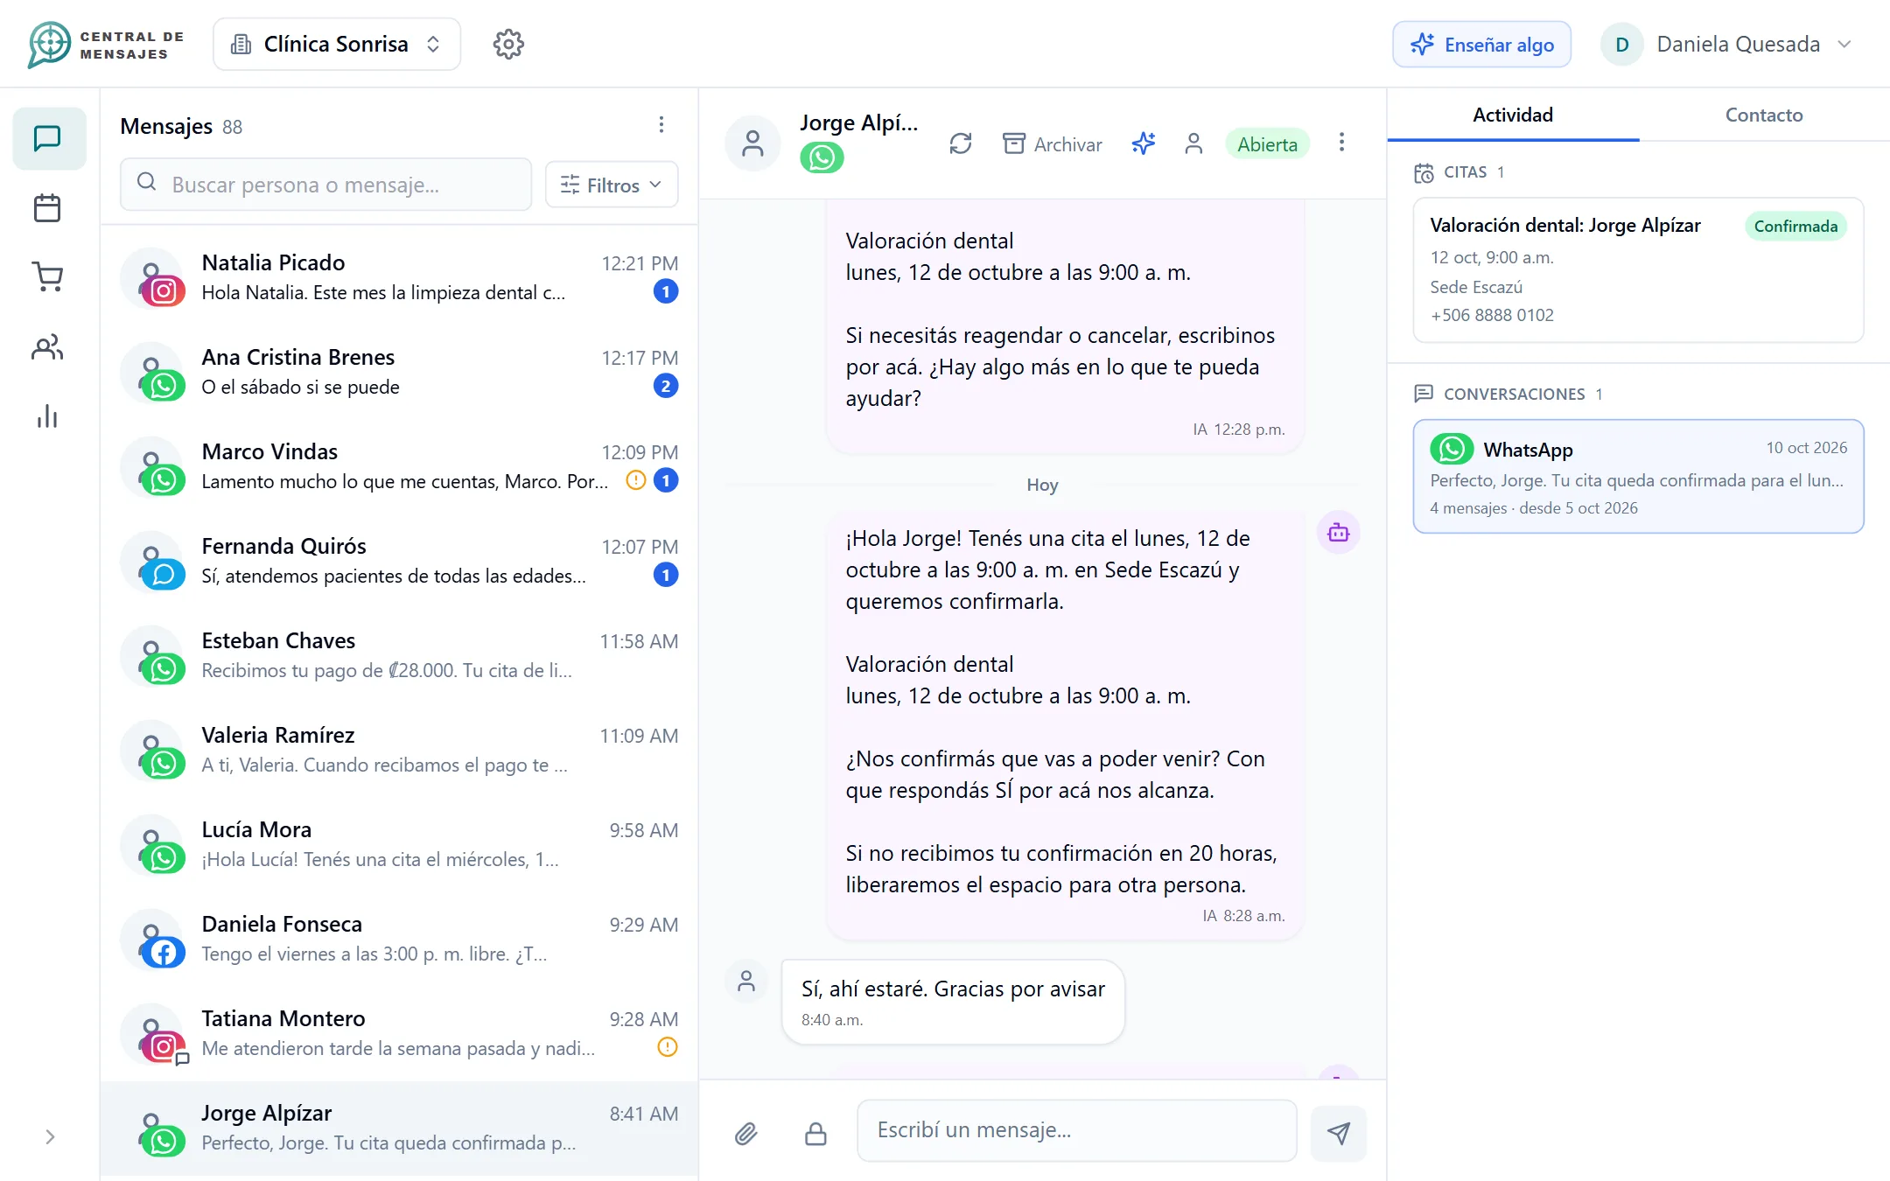Click the bot icon beside the AI reminder message

1339,532
